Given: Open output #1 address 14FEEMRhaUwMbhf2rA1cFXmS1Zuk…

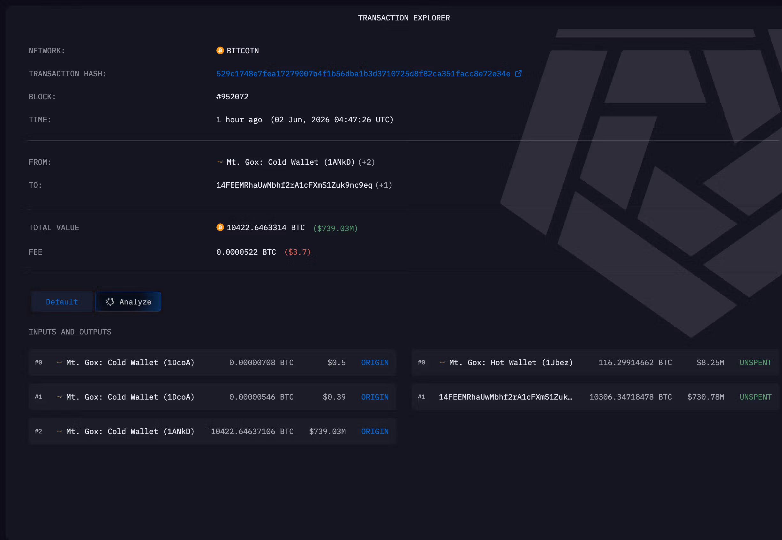Looking at the screenshot, I should pyautogui.click(x=506, y=397).
